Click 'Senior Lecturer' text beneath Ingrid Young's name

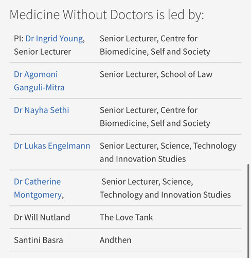click(x=43, y=52)
